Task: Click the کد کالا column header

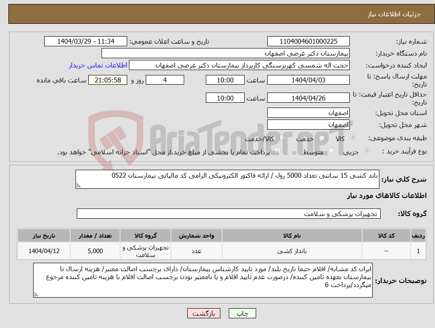Action: click(x=386, y=235)
